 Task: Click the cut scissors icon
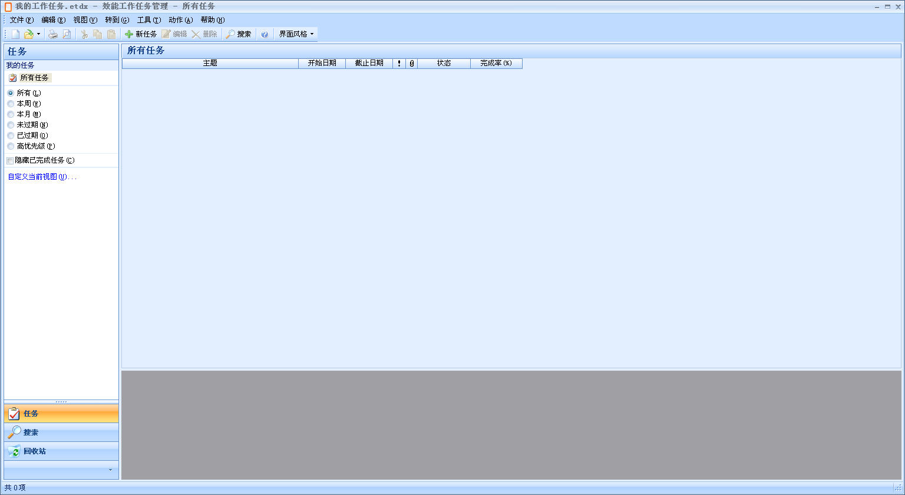84,34
